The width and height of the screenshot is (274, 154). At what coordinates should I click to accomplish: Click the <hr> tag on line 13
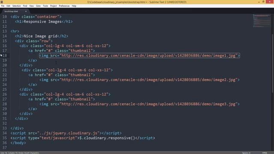coord(15,31)
